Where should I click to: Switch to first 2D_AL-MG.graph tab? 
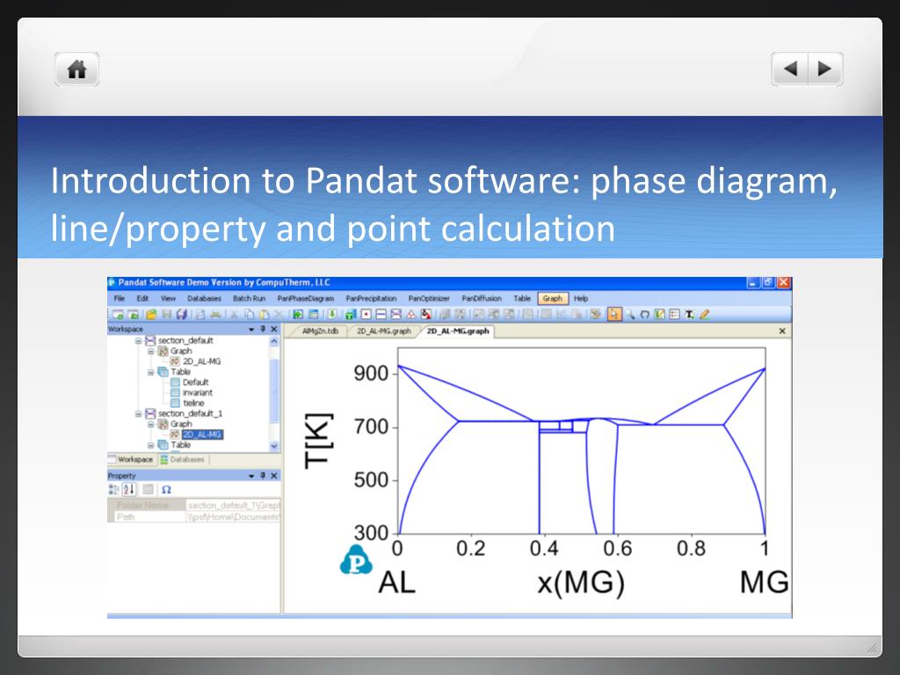(384, 331)
